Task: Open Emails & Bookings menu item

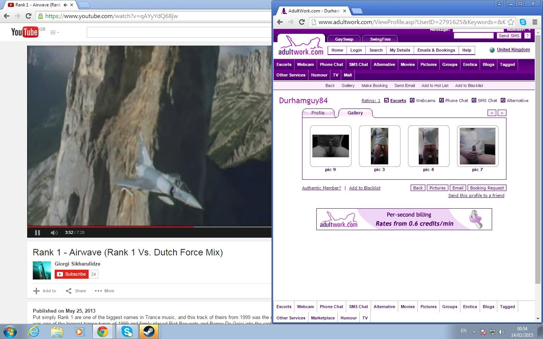Action: click(436, 50)
